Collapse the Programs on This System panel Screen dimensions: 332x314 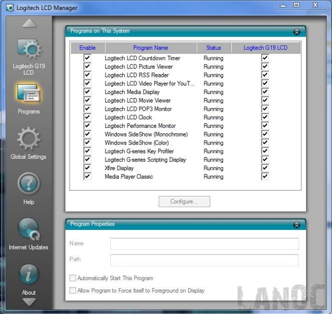click(x=297, y=32)
